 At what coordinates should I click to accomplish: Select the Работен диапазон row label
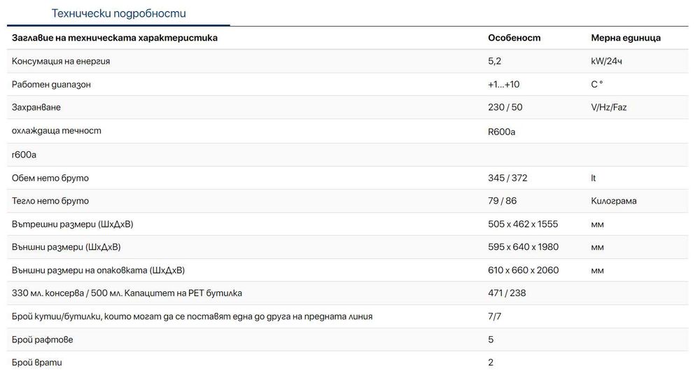tap(52, 85)
